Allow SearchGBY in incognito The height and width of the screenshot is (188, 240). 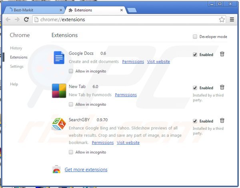[71, 152]
